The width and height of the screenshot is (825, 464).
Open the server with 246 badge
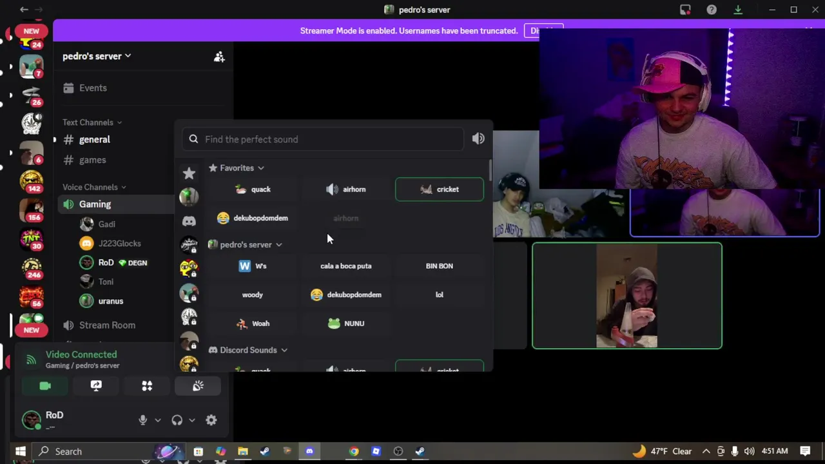[31, 267]
